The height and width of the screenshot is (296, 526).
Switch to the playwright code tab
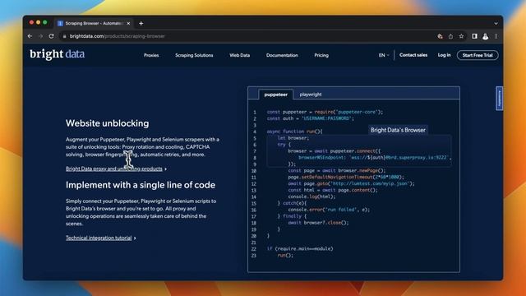point(311,95)
